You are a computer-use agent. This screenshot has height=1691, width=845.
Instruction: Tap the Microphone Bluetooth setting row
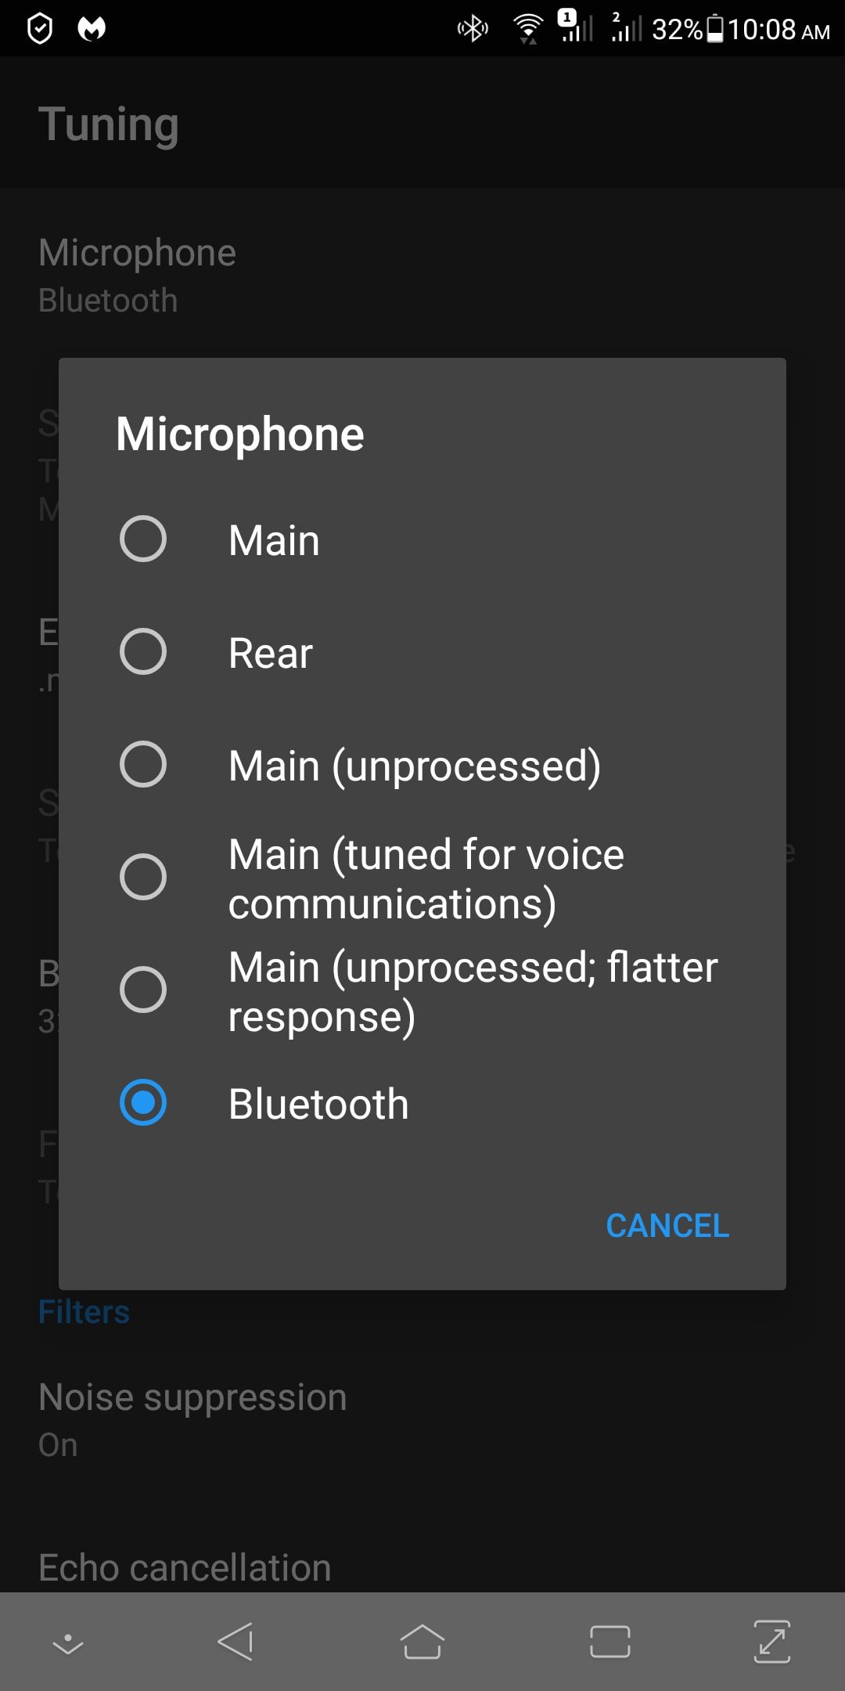coord(422,275)
